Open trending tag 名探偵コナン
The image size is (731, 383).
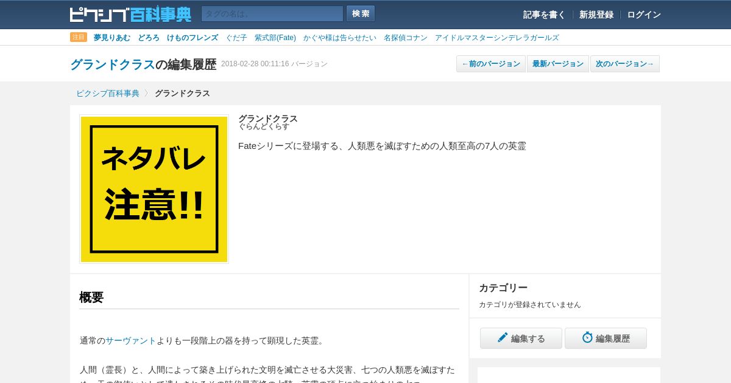point(406,38)
